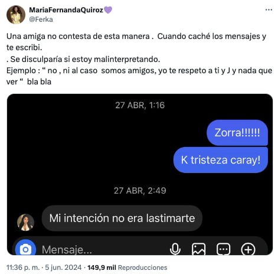The height and width of the screenshot is (274, 278).
Task: Click the 5 jun. 2024 date
Action: coord(63,268)
